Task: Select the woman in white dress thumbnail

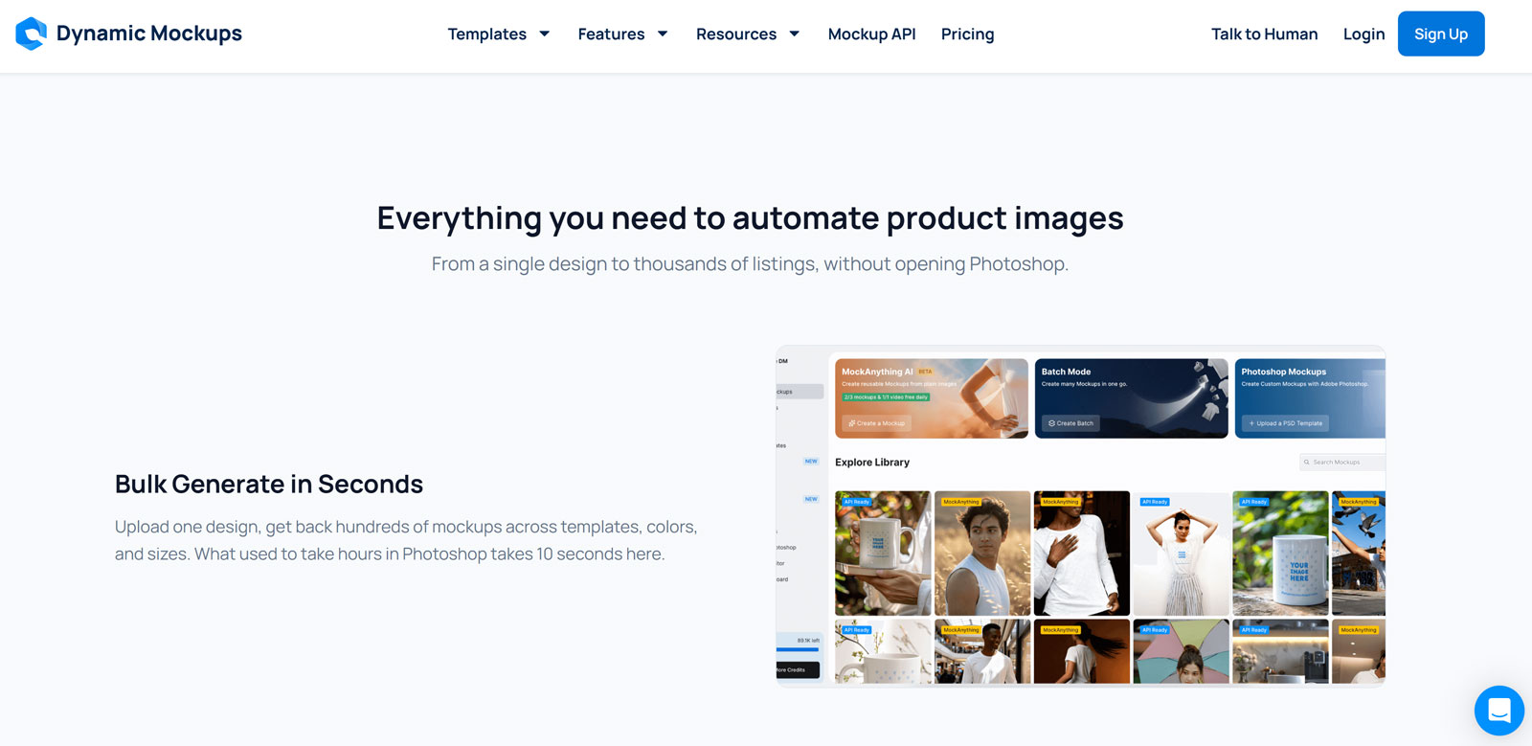Action: (x=1182, y=554)
